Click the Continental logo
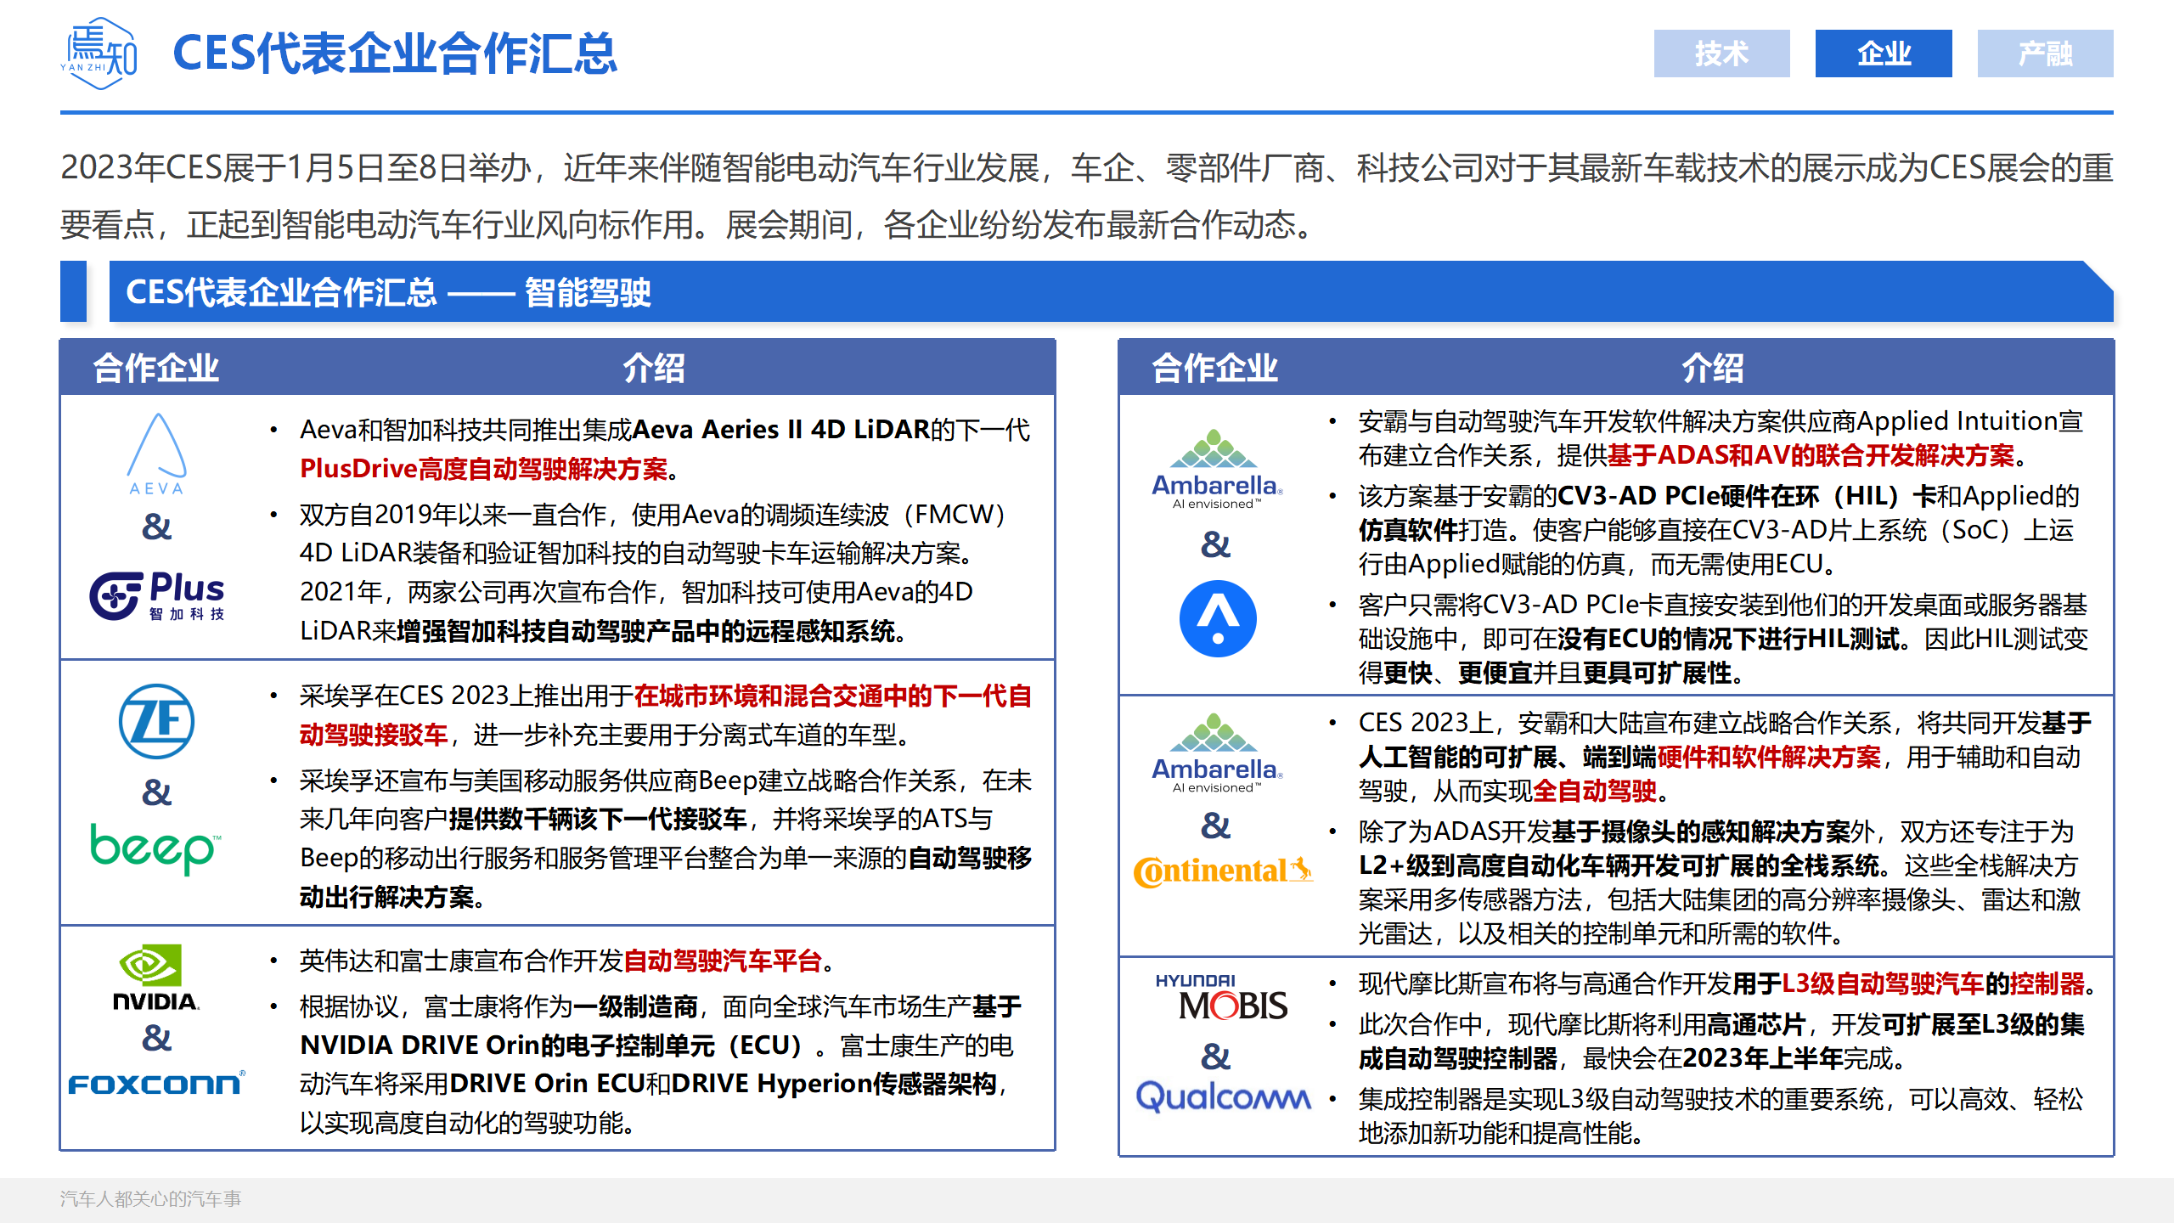The height and width of the screenshot is (1223, 2174). [x=1223, y=871]
